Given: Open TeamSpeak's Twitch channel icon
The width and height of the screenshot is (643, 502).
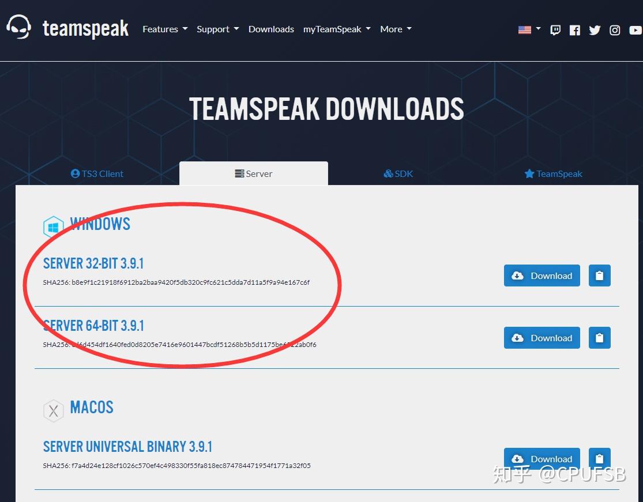Looking at the screenshot, I should click(x=555, y=29).
